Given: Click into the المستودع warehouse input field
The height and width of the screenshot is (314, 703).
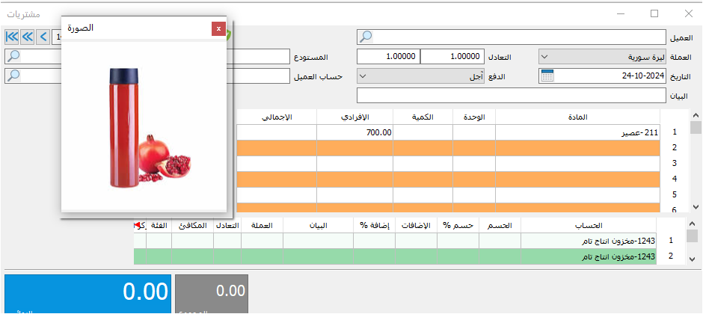Looking at the screenshot, I should (260, 56).
